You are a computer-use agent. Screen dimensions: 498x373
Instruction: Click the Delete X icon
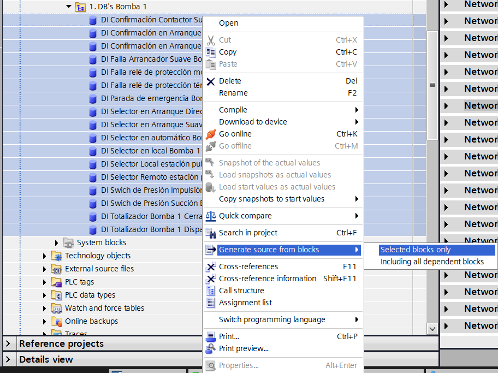pos(211,81)
